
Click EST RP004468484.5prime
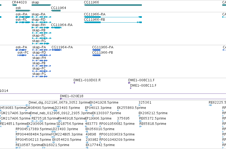point(33,134)
